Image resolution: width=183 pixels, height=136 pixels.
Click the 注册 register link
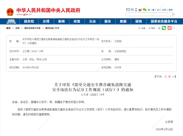click(x=164, y=10)
